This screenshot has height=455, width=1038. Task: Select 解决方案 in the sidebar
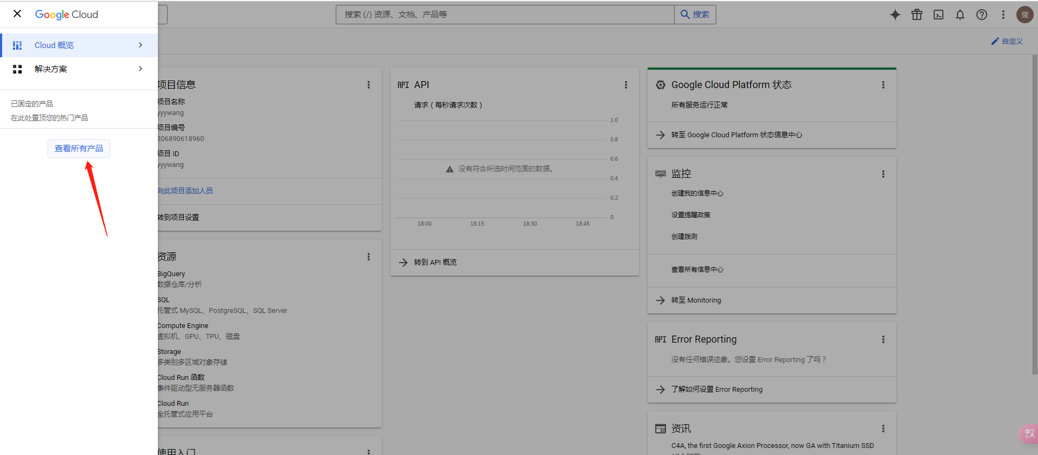point(51,69)
